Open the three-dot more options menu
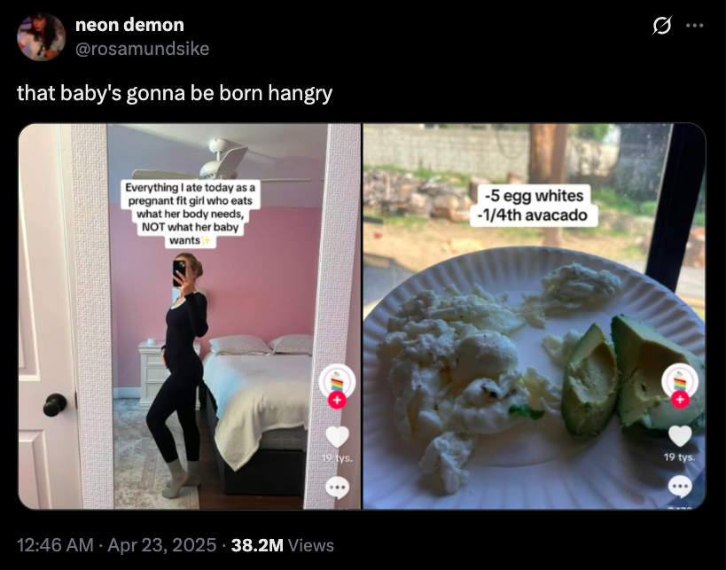 pyautogui.click(x=694, y=26)
